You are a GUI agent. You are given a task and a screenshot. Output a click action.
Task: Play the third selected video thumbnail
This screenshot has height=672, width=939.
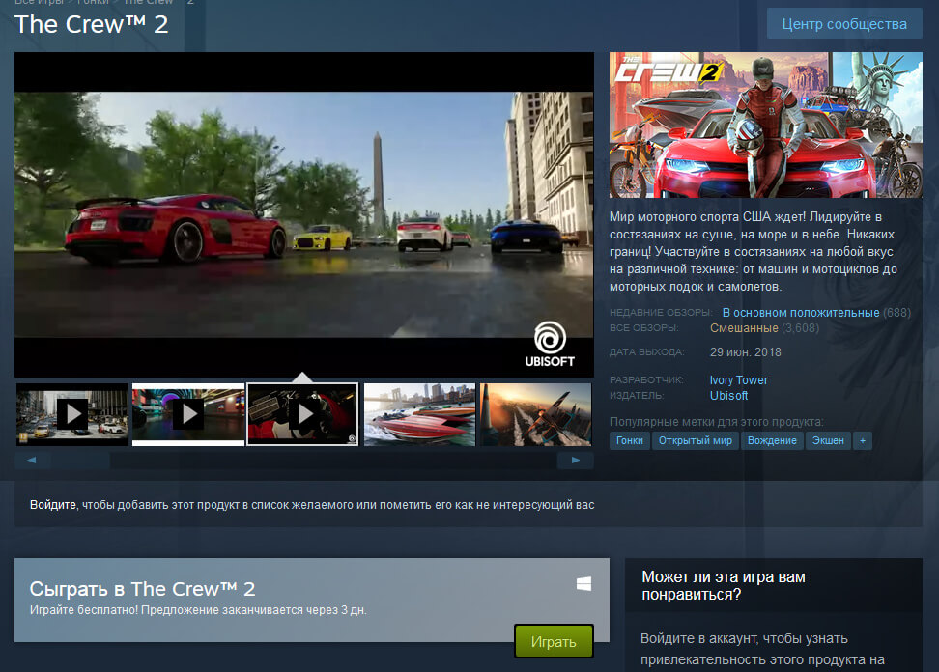[x=303, y=414]
